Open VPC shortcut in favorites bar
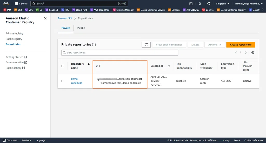Image resolution: width=266 pixels, height=143 pixels. coord(29,10)
